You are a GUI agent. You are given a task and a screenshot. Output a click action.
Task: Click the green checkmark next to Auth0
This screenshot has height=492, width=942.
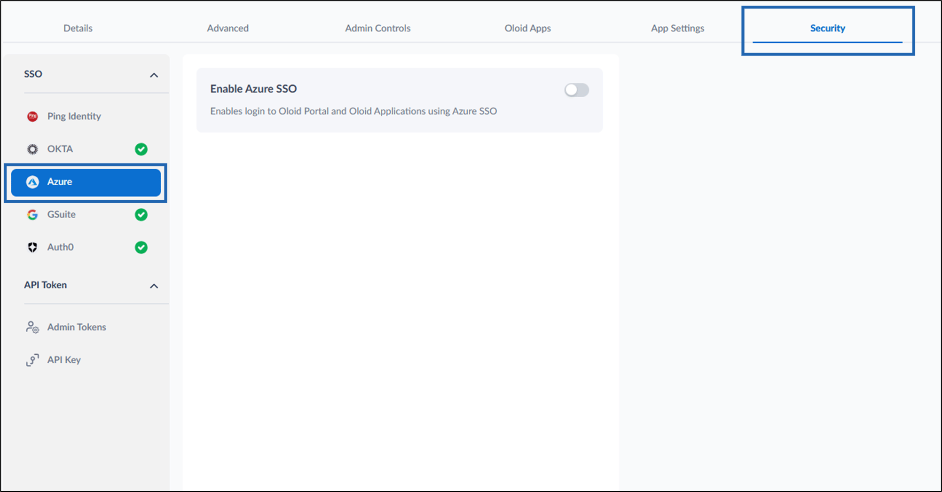point(141,247)
